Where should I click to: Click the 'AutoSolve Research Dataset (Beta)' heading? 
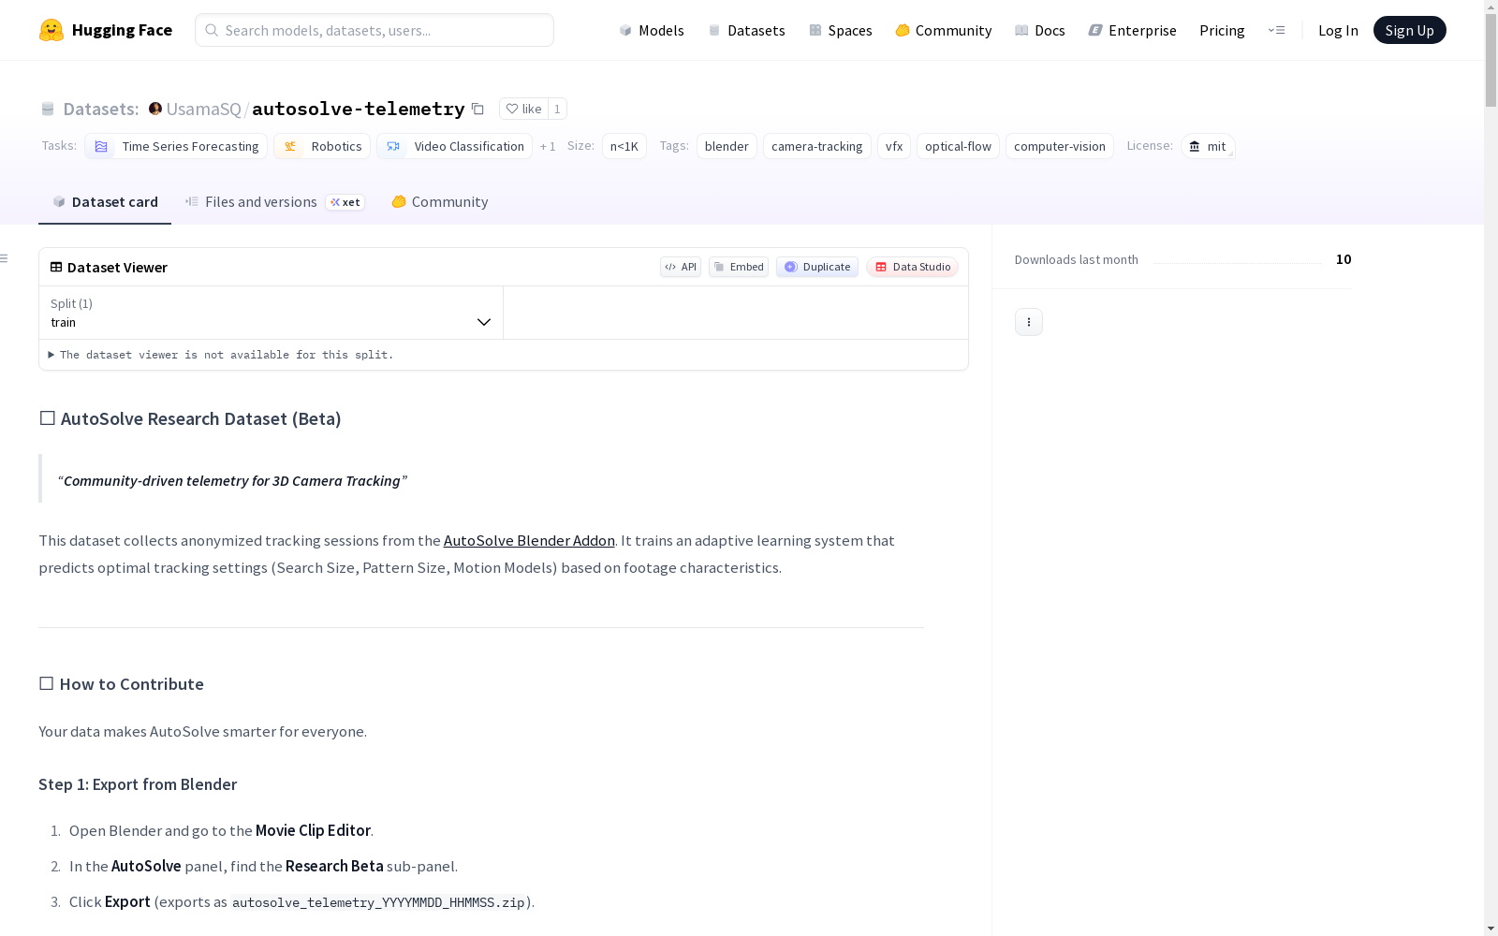tap(190, 418)
